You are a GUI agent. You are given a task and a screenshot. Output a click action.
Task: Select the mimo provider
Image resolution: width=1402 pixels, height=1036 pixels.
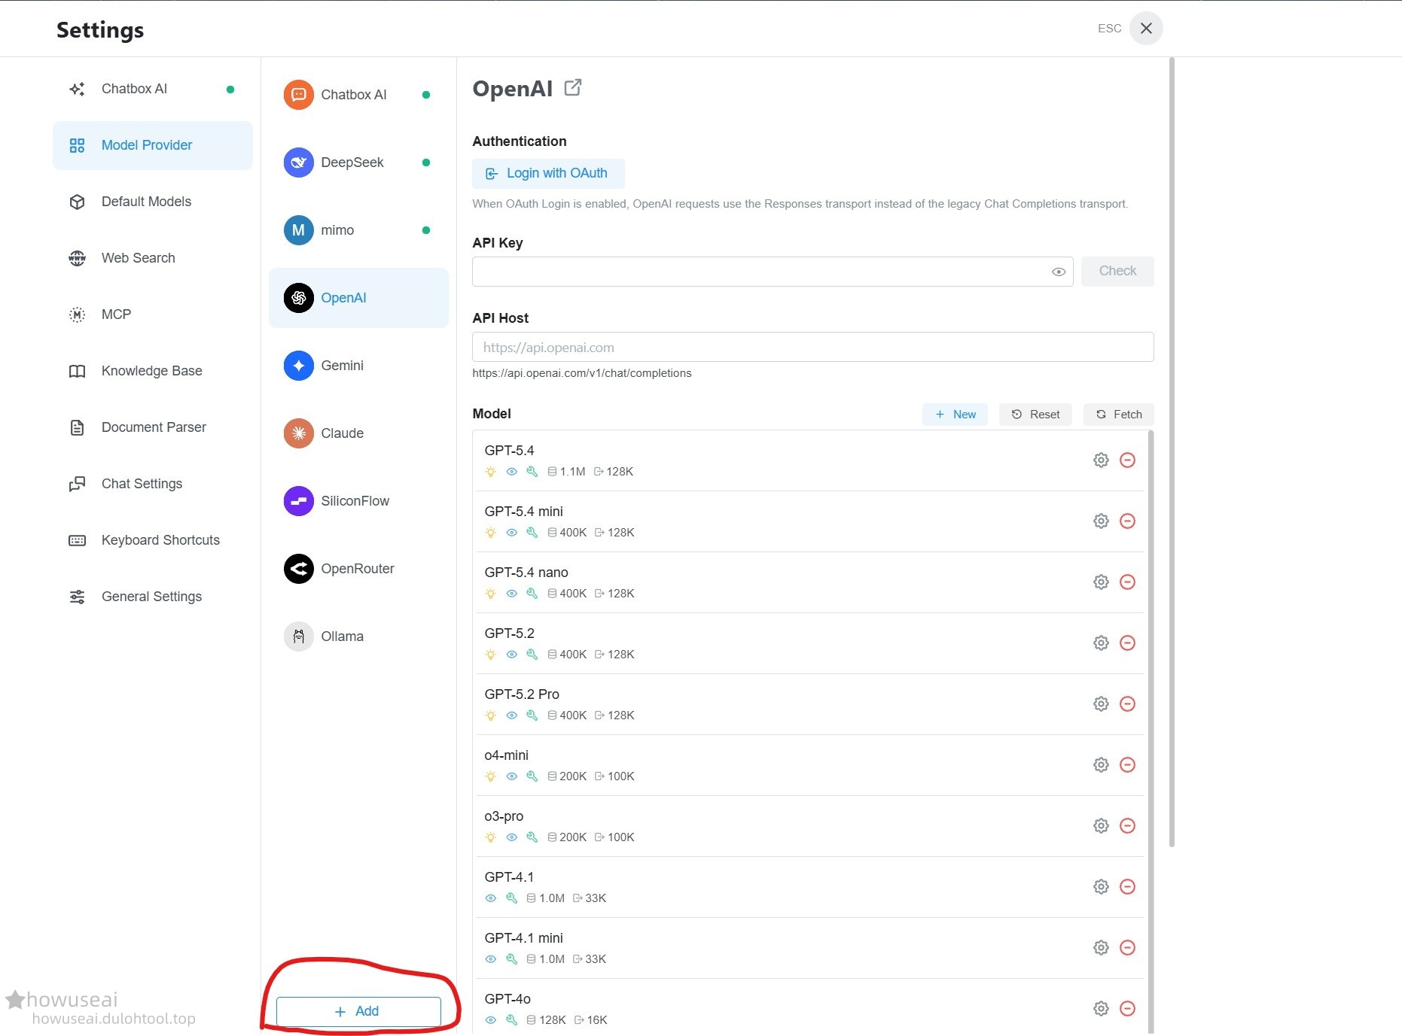click(x=358, y=230)
